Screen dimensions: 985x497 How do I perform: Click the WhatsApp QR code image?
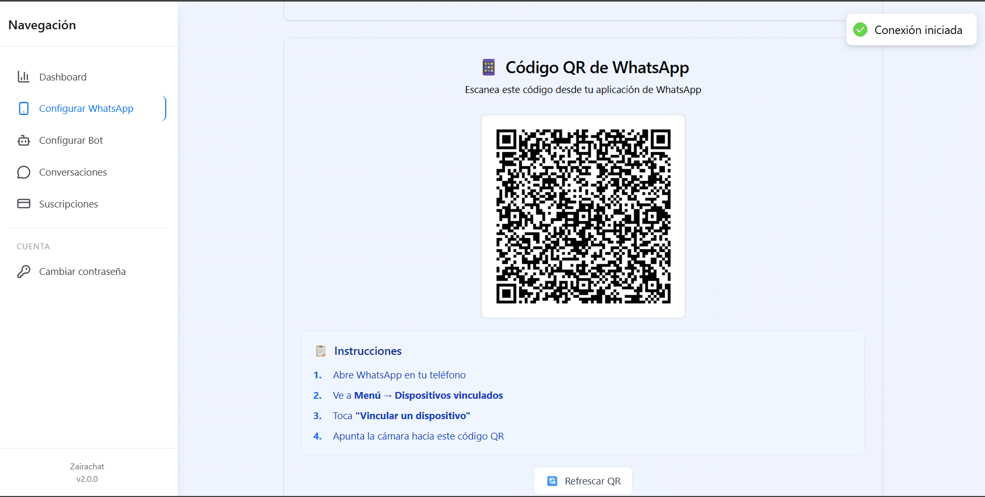point(583,216)
